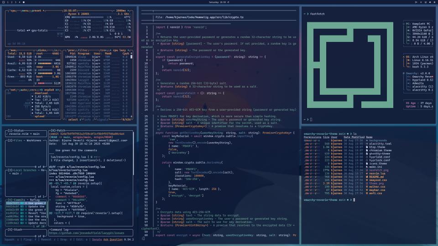Change the btop process sorting from cpu lazy
Screen dimensions: 438x246
119,51
